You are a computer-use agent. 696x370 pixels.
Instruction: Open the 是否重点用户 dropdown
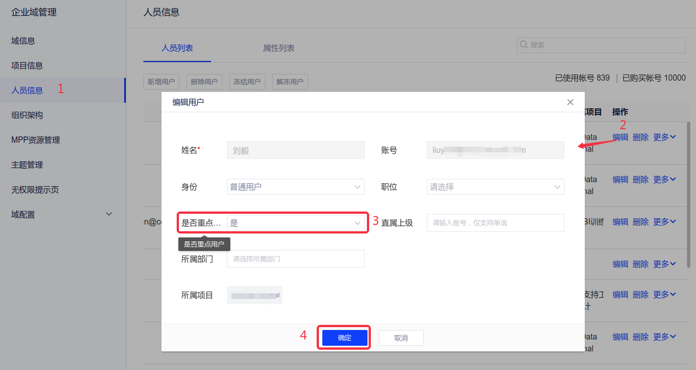click(295, 223)
